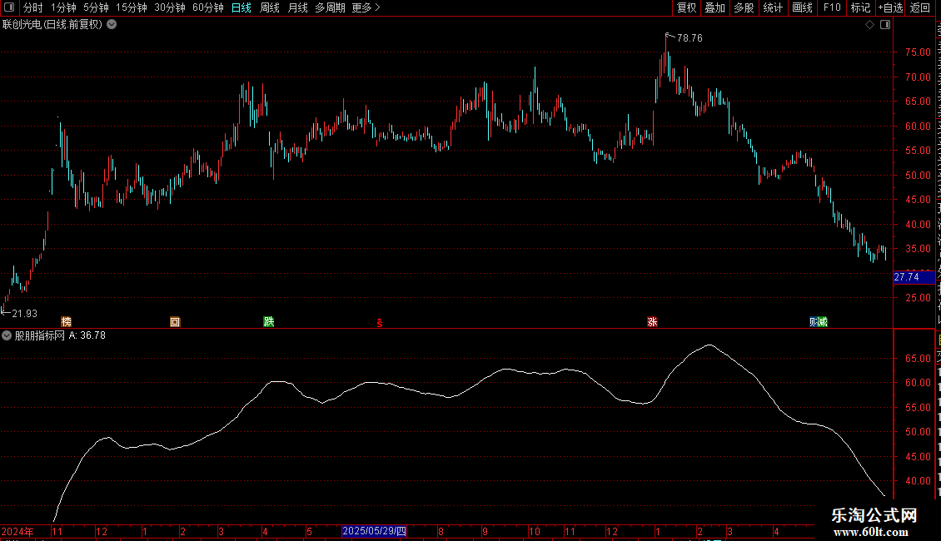Select the 60分钟 period
Image resolution: width=941 pixels, height=541 pixels.
tap(207, 7)
